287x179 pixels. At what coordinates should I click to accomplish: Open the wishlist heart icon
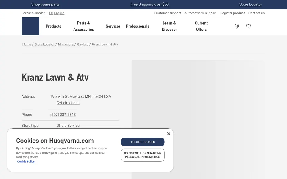[248, 26]
